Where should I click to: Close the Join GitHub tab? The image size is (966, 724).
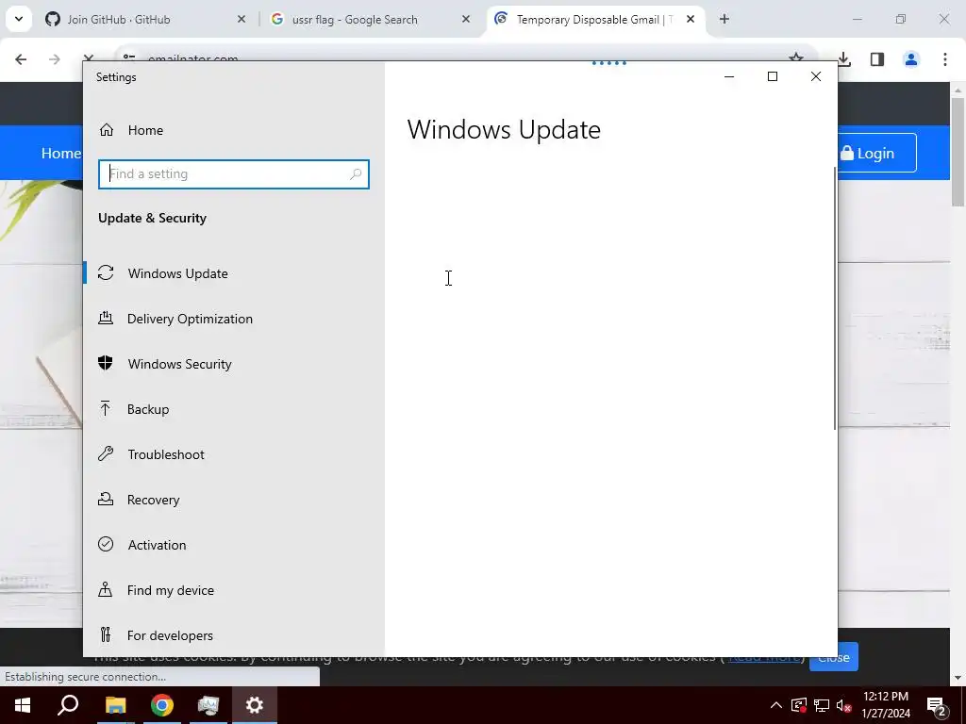(x=241, y=19)
